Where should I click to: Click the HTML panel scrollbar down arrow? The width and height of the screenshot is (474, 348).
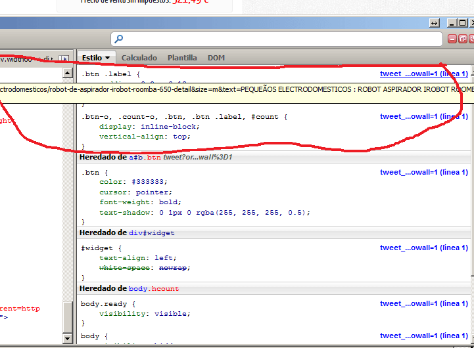pyautogui.click(x=68, y=338)
